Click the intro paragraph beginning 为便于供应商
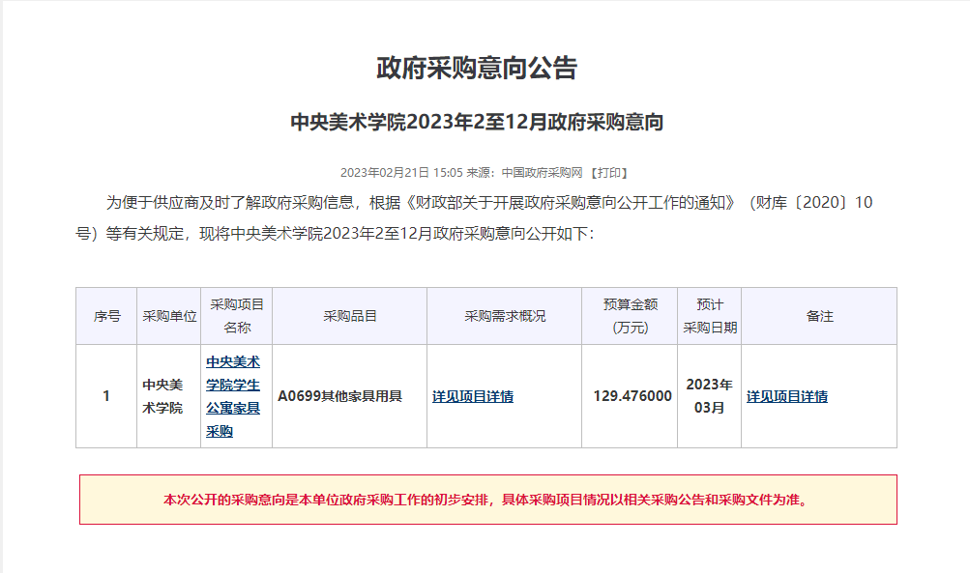The height and width of the screenshot is (573, 970). pos(474,217)
